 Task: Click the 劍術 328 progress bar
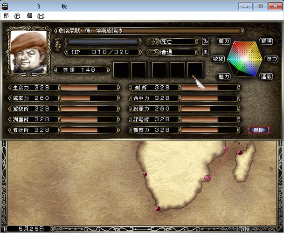pos(209,88)
